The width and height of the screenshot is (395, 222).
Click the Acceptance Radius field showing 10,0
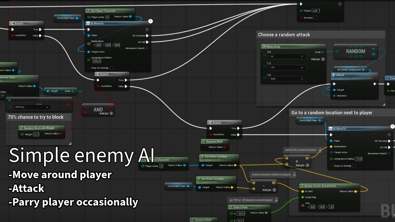[359, 159]
